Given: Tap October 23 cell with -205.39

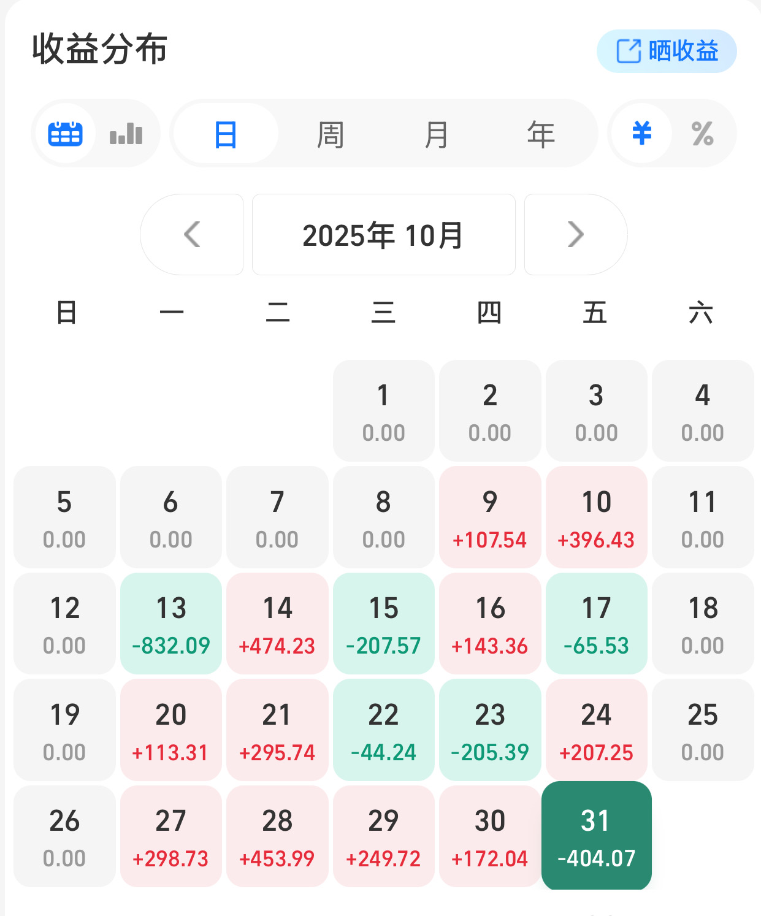Looking at the screenshot, I should [490, 730].
